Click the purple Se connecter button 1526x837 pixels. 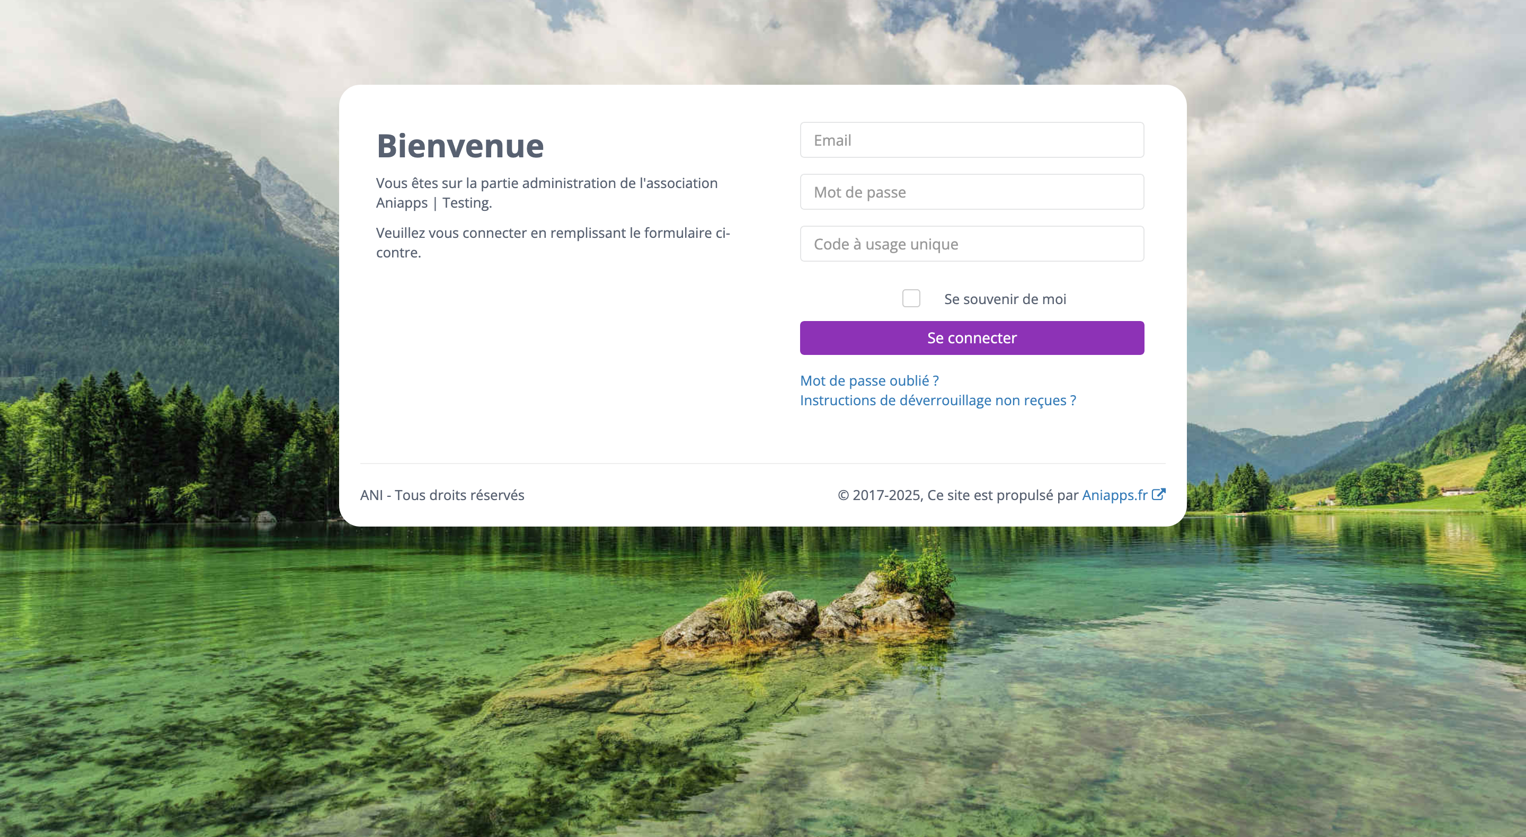coord(972,337)
